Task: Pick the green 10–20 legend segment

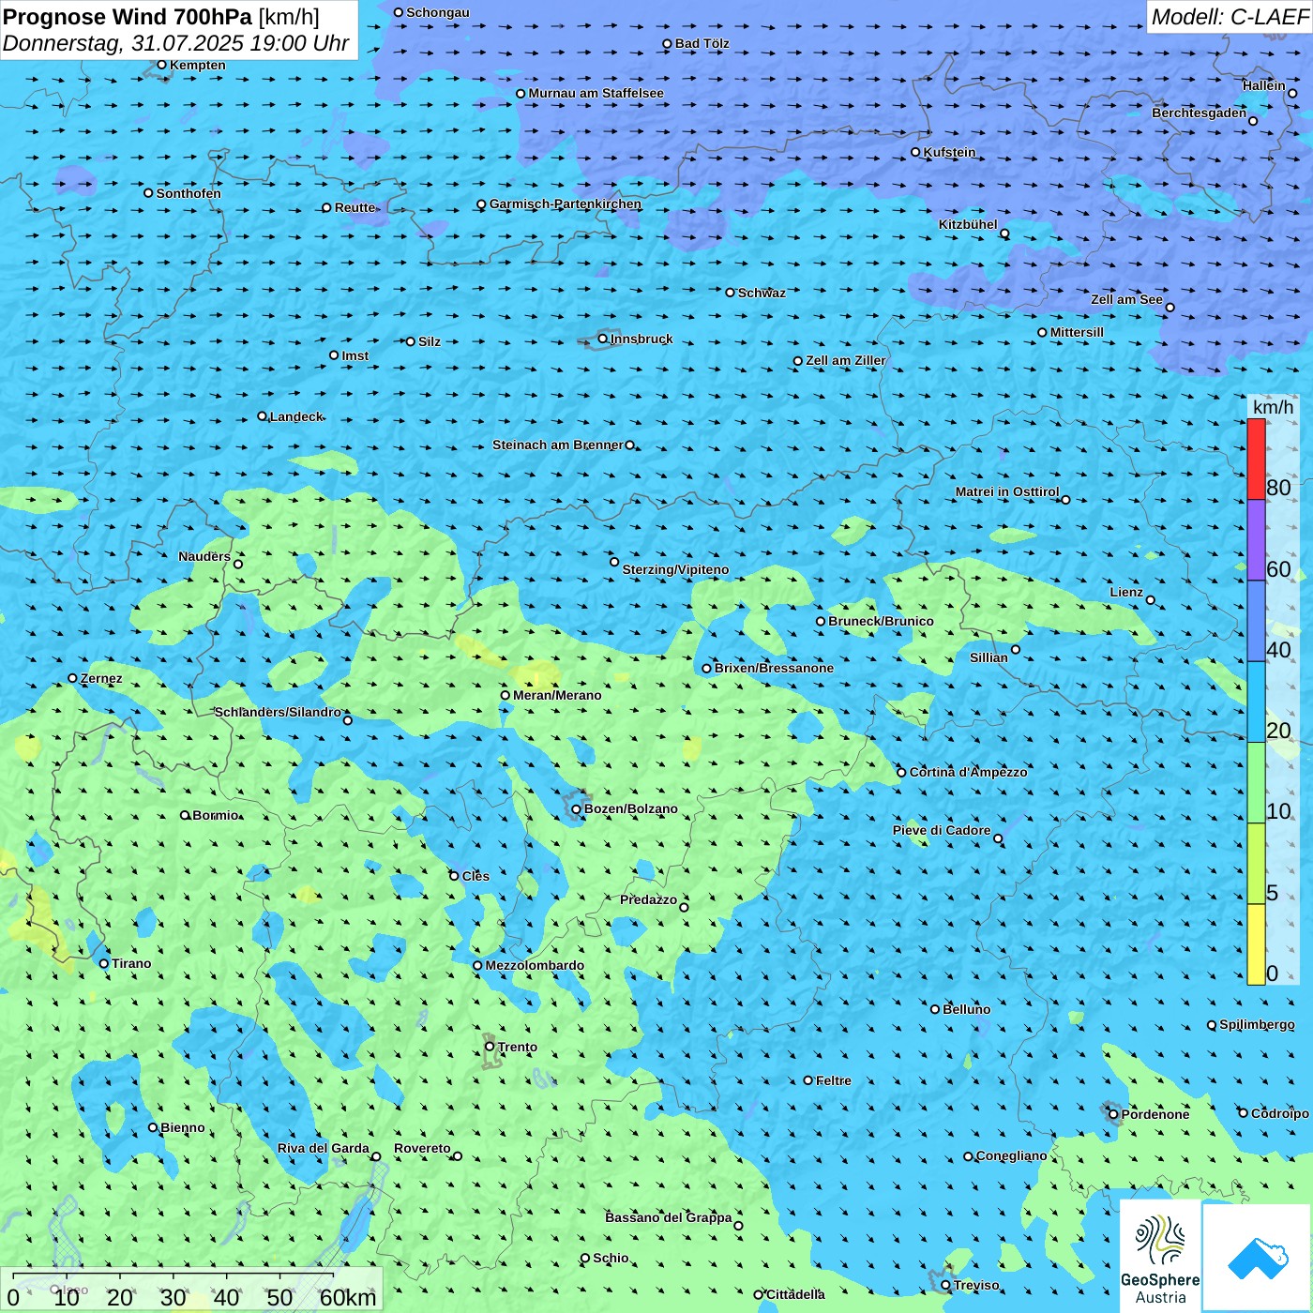Action: click(x=1256, y=782)
